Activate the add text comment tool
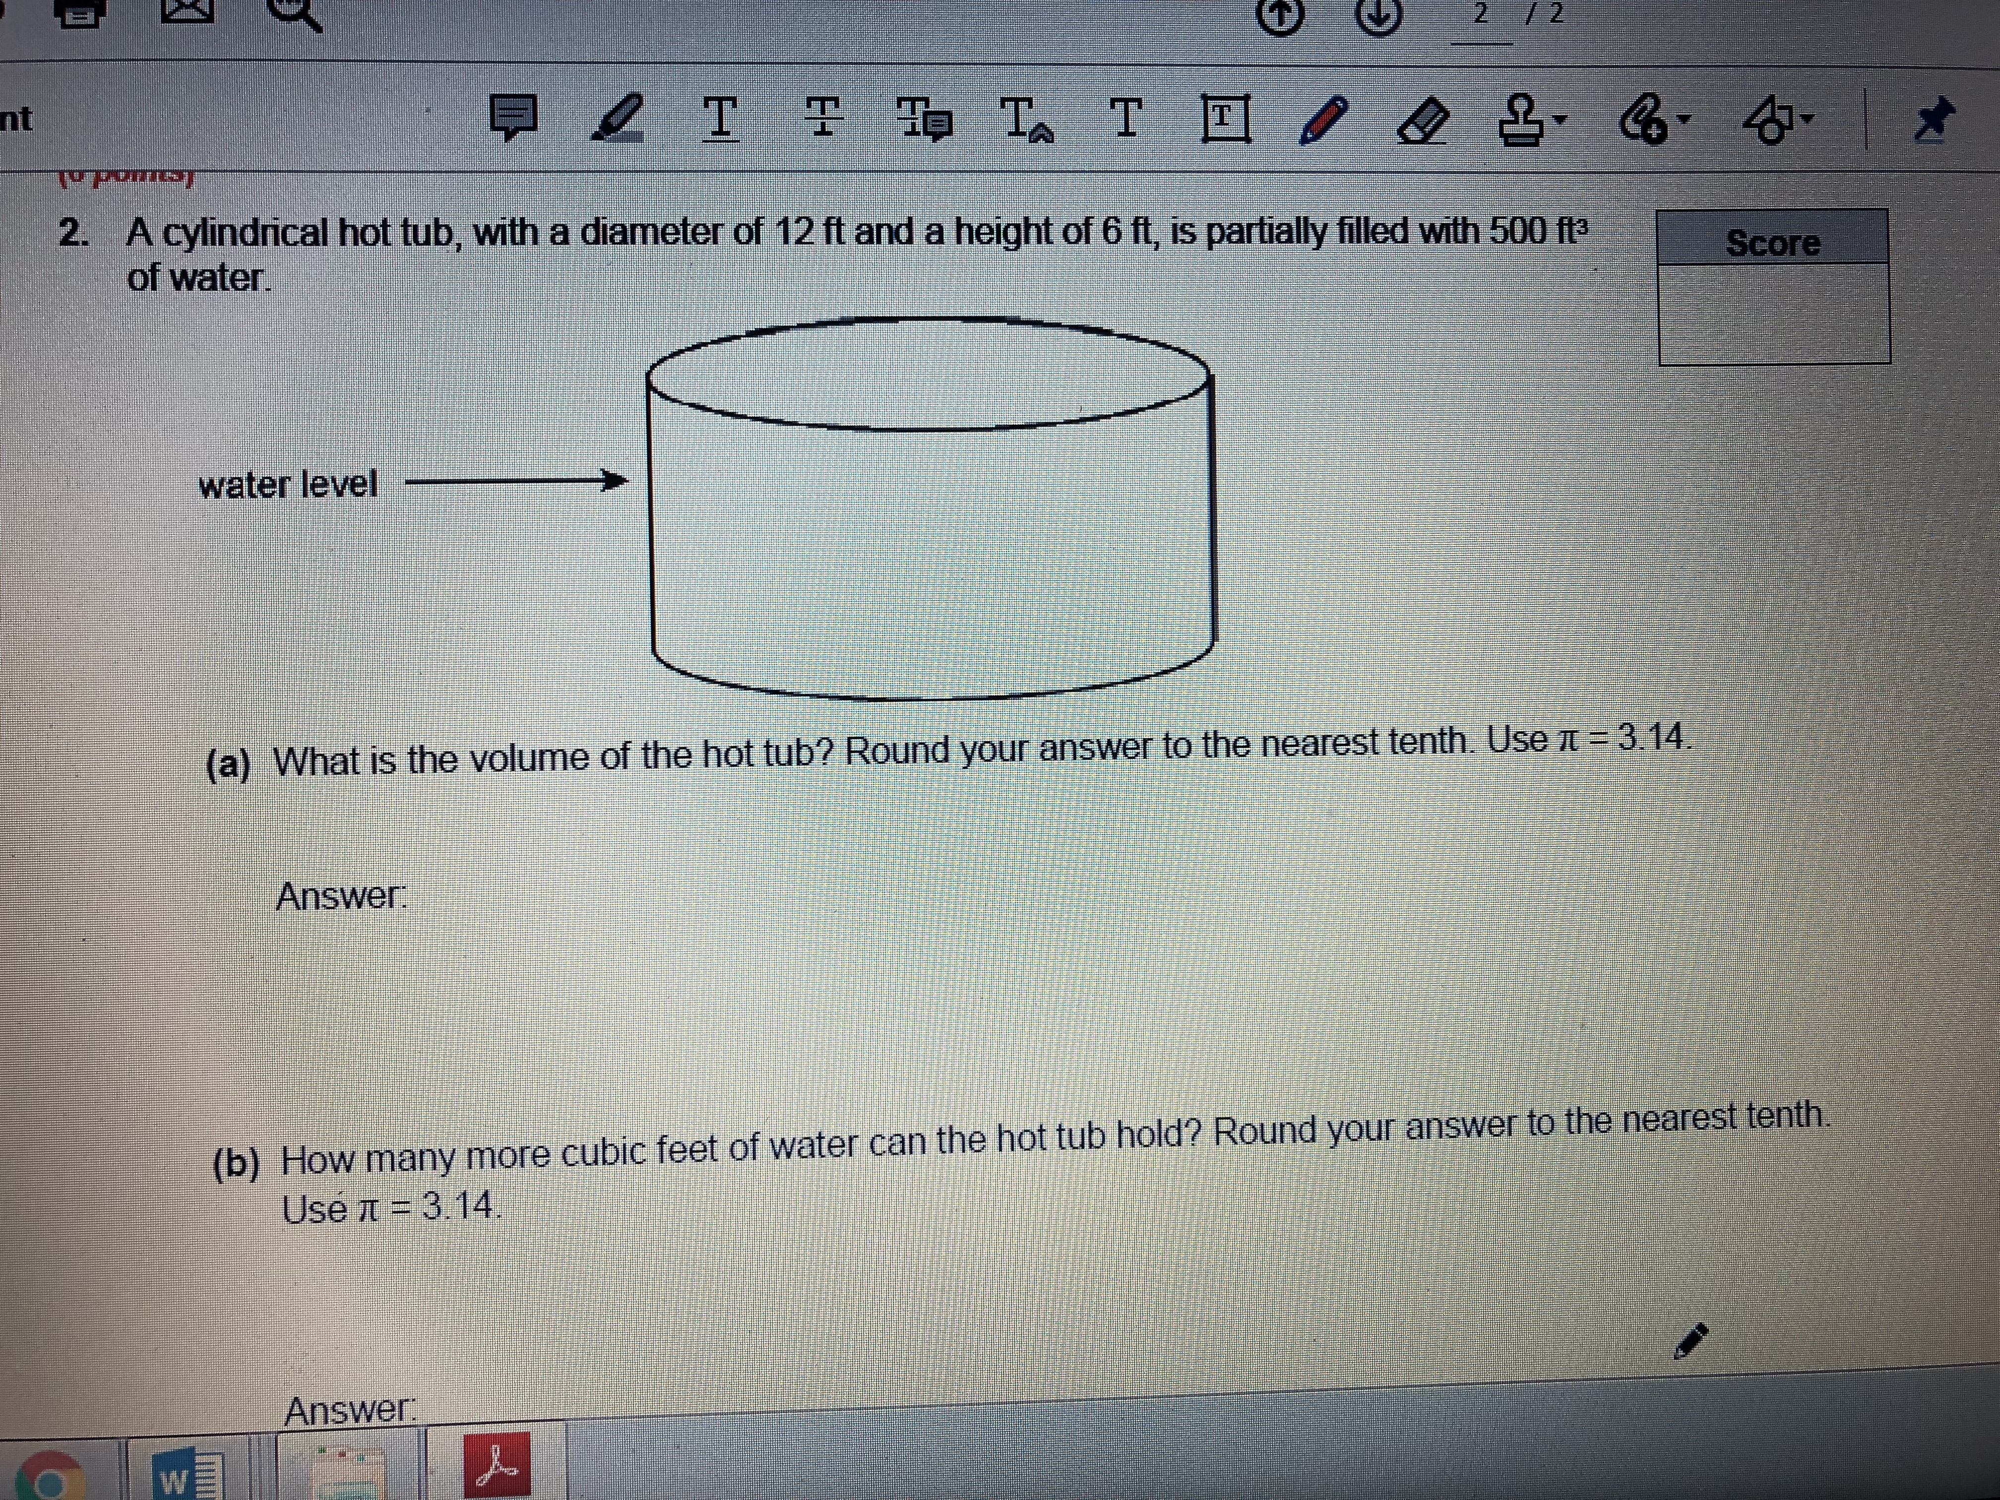This screenshot has width=2000, height=1500. click(x=1125, y=119)
